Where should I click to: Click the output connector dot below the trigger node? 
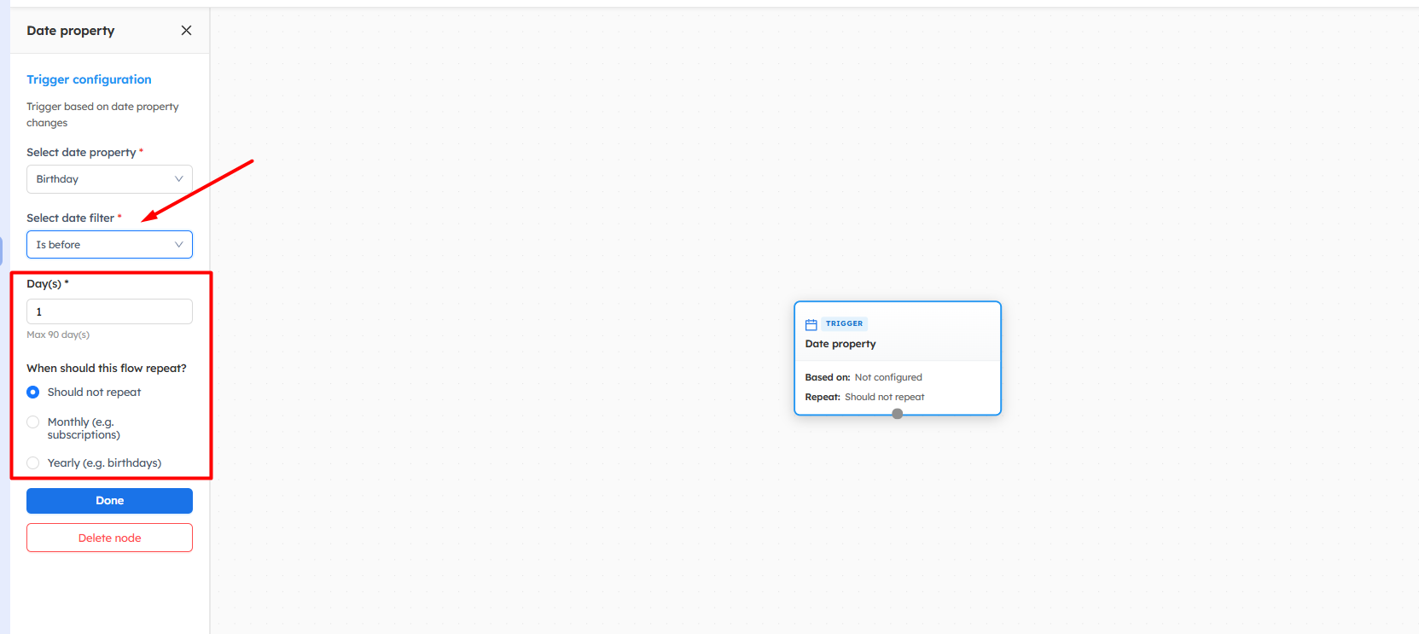[x=897, y=414]
